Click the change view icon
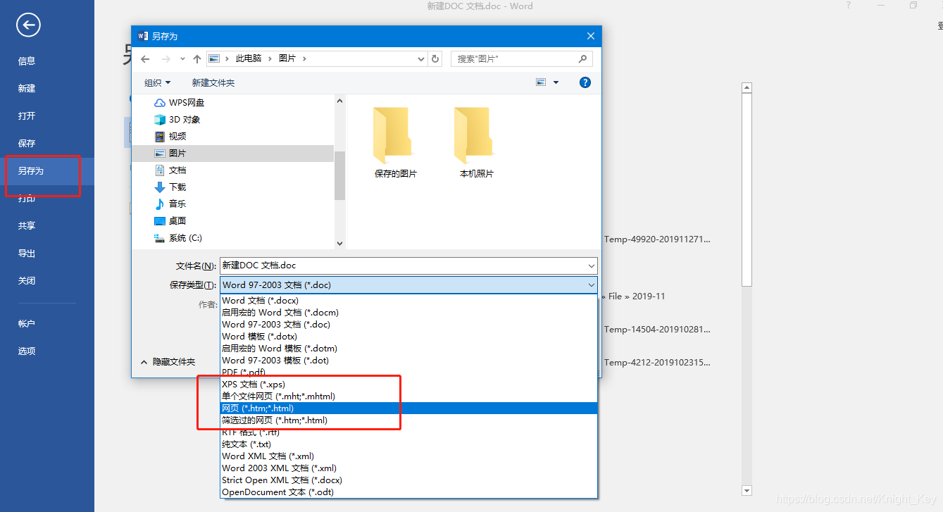This screenshot has width=943, height=512. click(541, 82)
